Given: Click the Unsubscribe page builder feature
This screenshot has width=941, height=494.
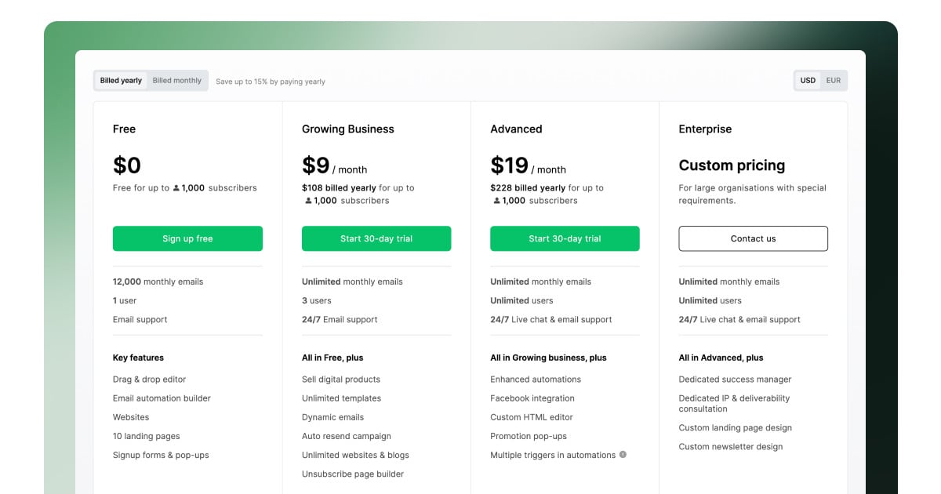Looking at the screenshot, I should (x=353, y=474).
